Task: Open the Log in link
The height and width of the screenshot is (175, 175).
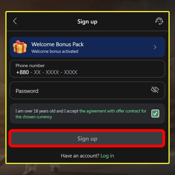Action: 107,156
